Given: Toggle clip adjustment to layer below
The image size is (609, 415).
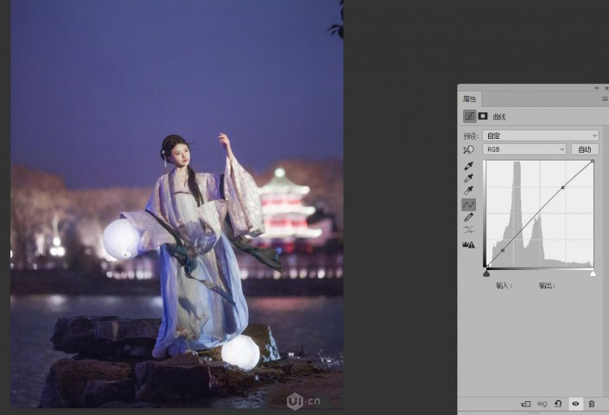Looking at the screenshot, I should (x=525, y=404).
